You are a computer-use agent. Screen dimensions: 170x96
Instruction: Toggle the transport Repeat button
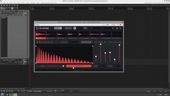pos(18,91)
